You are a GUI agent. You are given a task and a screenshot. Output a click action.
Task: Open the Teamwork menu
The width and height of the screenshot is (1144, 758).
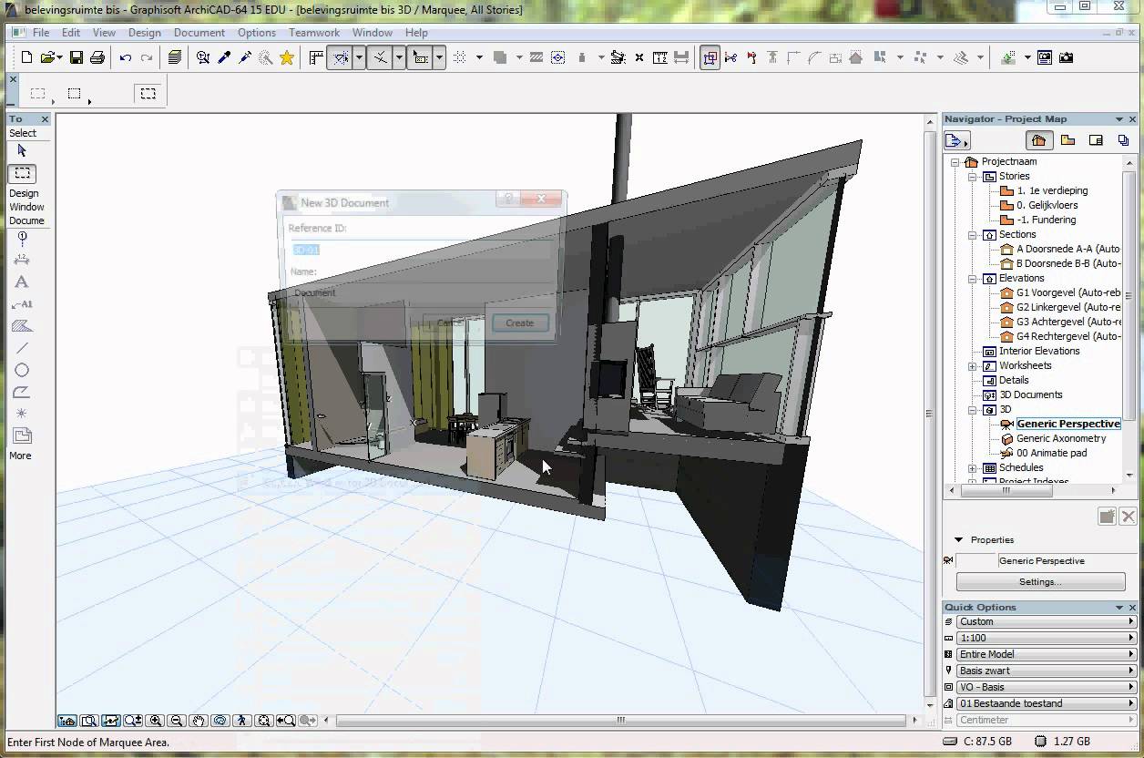click(x=314, y=33)
